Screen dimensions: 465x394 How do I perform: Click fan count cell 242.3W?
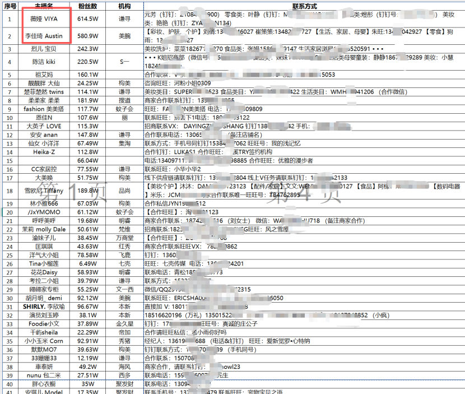click(x=87, y=49)
